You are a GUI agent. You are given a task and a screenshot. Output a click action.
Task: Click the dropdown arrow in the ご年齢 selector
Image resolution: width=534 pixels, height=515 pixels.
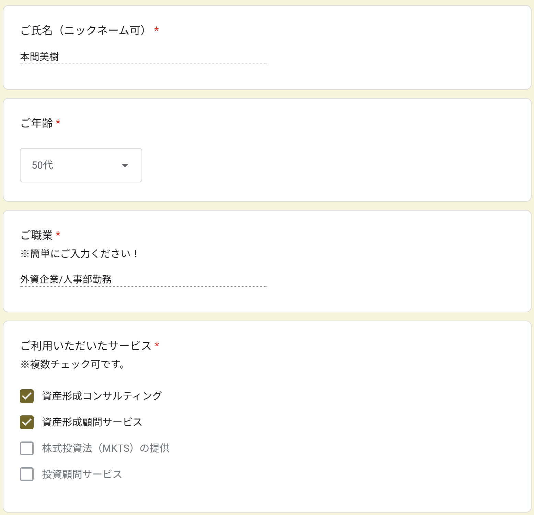(x=125, y=166)
